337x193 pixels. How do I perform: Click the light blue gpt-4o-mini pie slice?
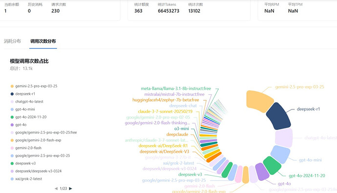tap(280, 154)
